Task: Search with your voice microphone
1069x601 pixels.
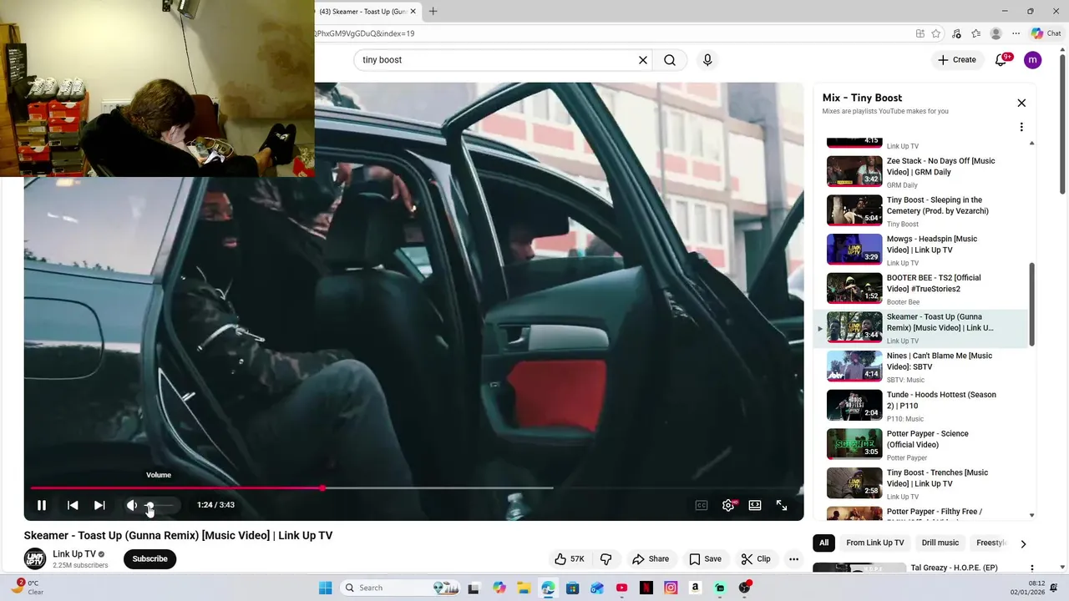Action: coord(707,60)
